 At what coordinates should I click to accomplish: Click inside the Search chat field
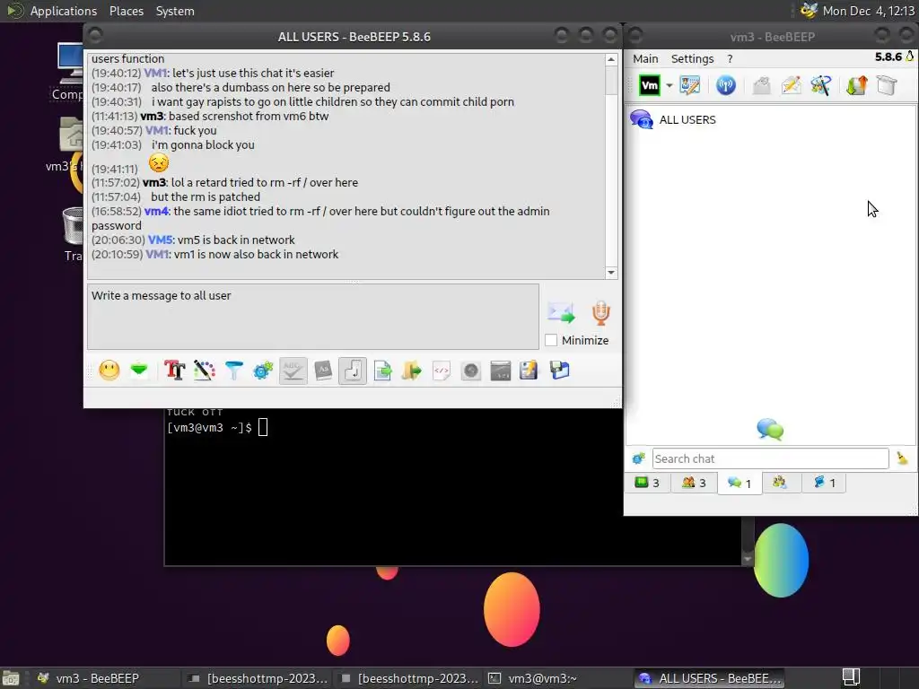[770, 458]
